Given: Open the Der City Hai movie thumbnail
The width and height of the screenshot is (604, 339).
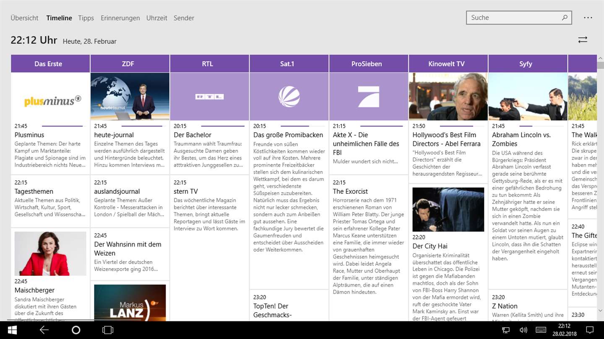Looking at the screenshot, I should click(448, 209).
